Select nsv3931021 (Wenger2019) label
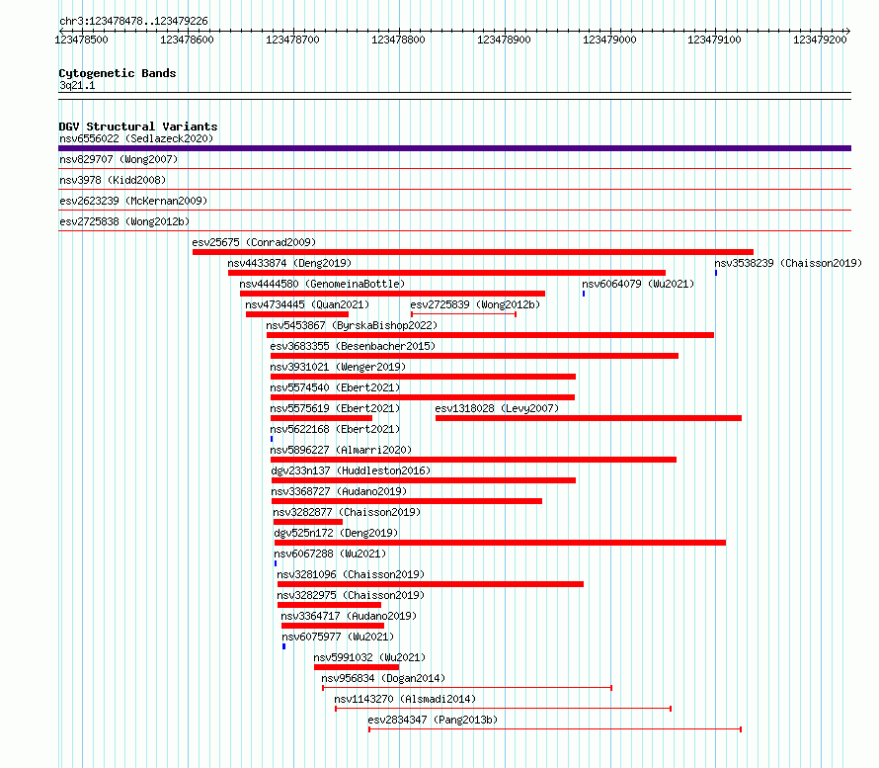The height and width of the screenshot is (768, 879). (338, 367)
